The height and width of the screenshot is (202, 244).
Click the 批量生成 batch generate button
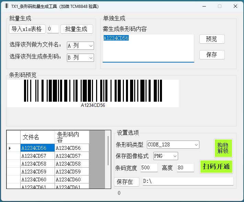click(x=77, y=29)
